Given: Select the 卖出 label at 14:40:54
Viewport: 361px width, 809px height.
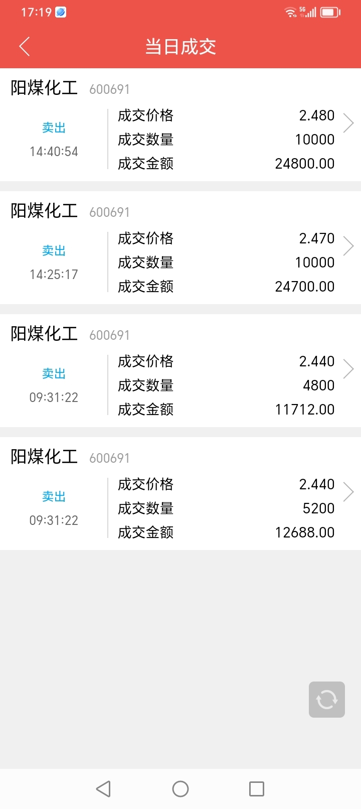Looking at the screenshot, I should pos(54,127).
